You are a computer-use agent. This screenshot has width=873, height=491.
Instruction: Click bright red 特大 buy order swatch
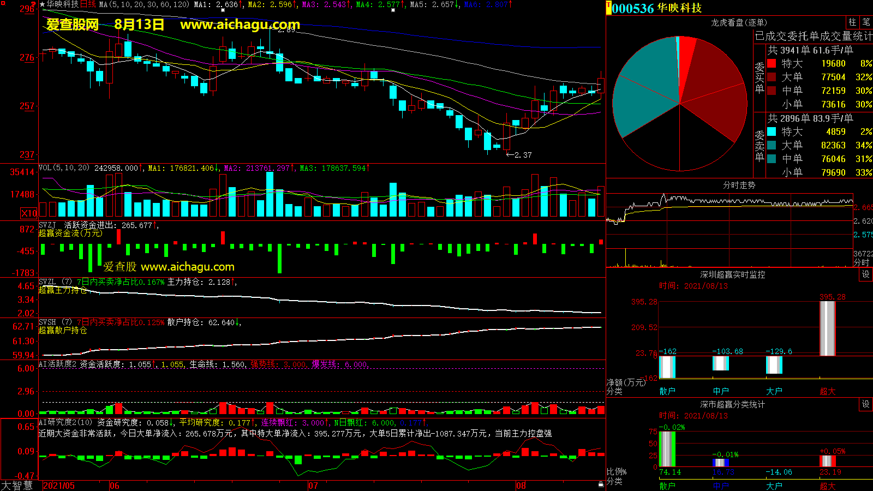pyautogui.click(x=772, y=63)
